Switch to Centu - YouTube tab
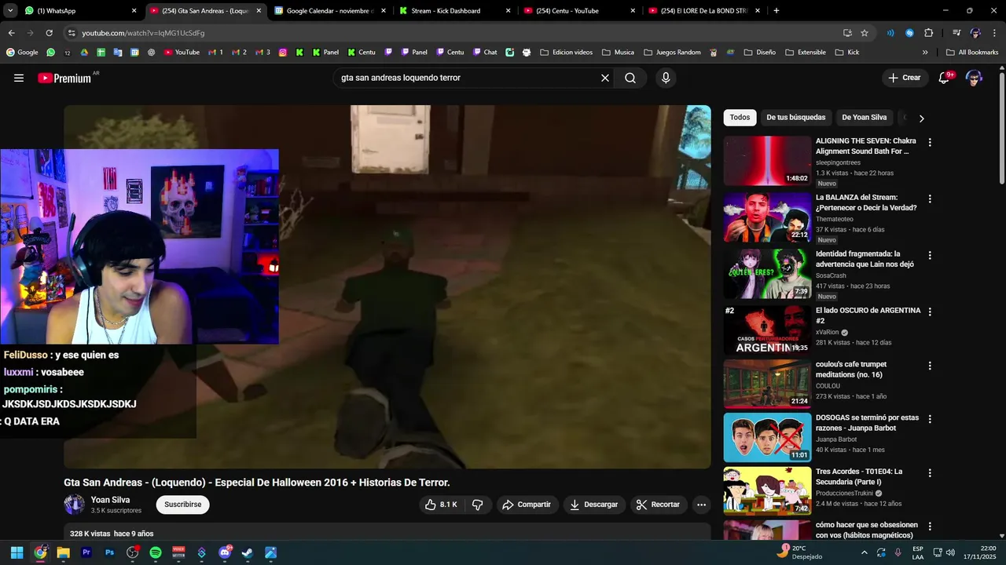 tap(580, 11)
